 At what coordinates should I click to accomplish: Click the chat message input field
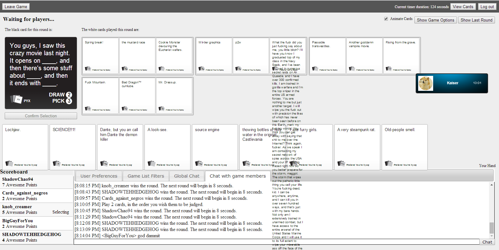pyautogui.click(x=276, y=242)
